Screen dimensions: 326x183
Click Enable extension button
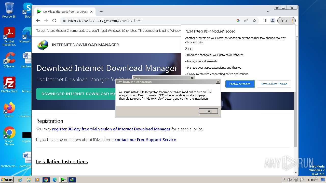240,84
